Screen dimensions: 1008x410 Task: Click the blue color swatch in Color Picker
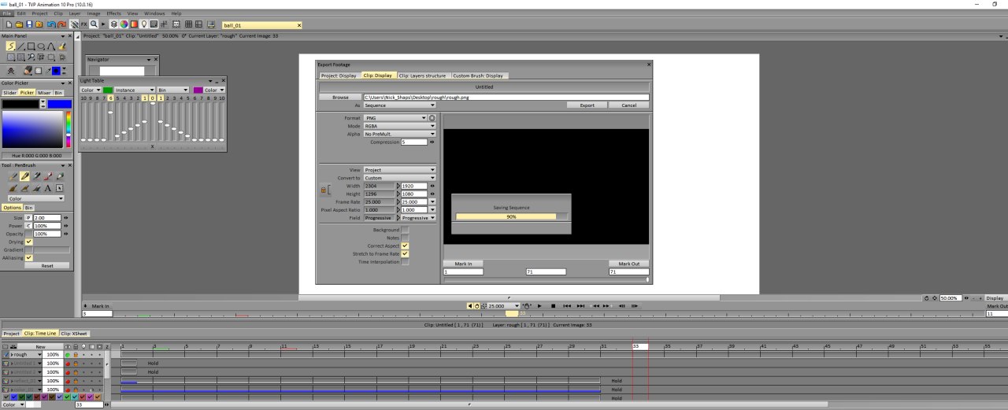click(59, 104)
